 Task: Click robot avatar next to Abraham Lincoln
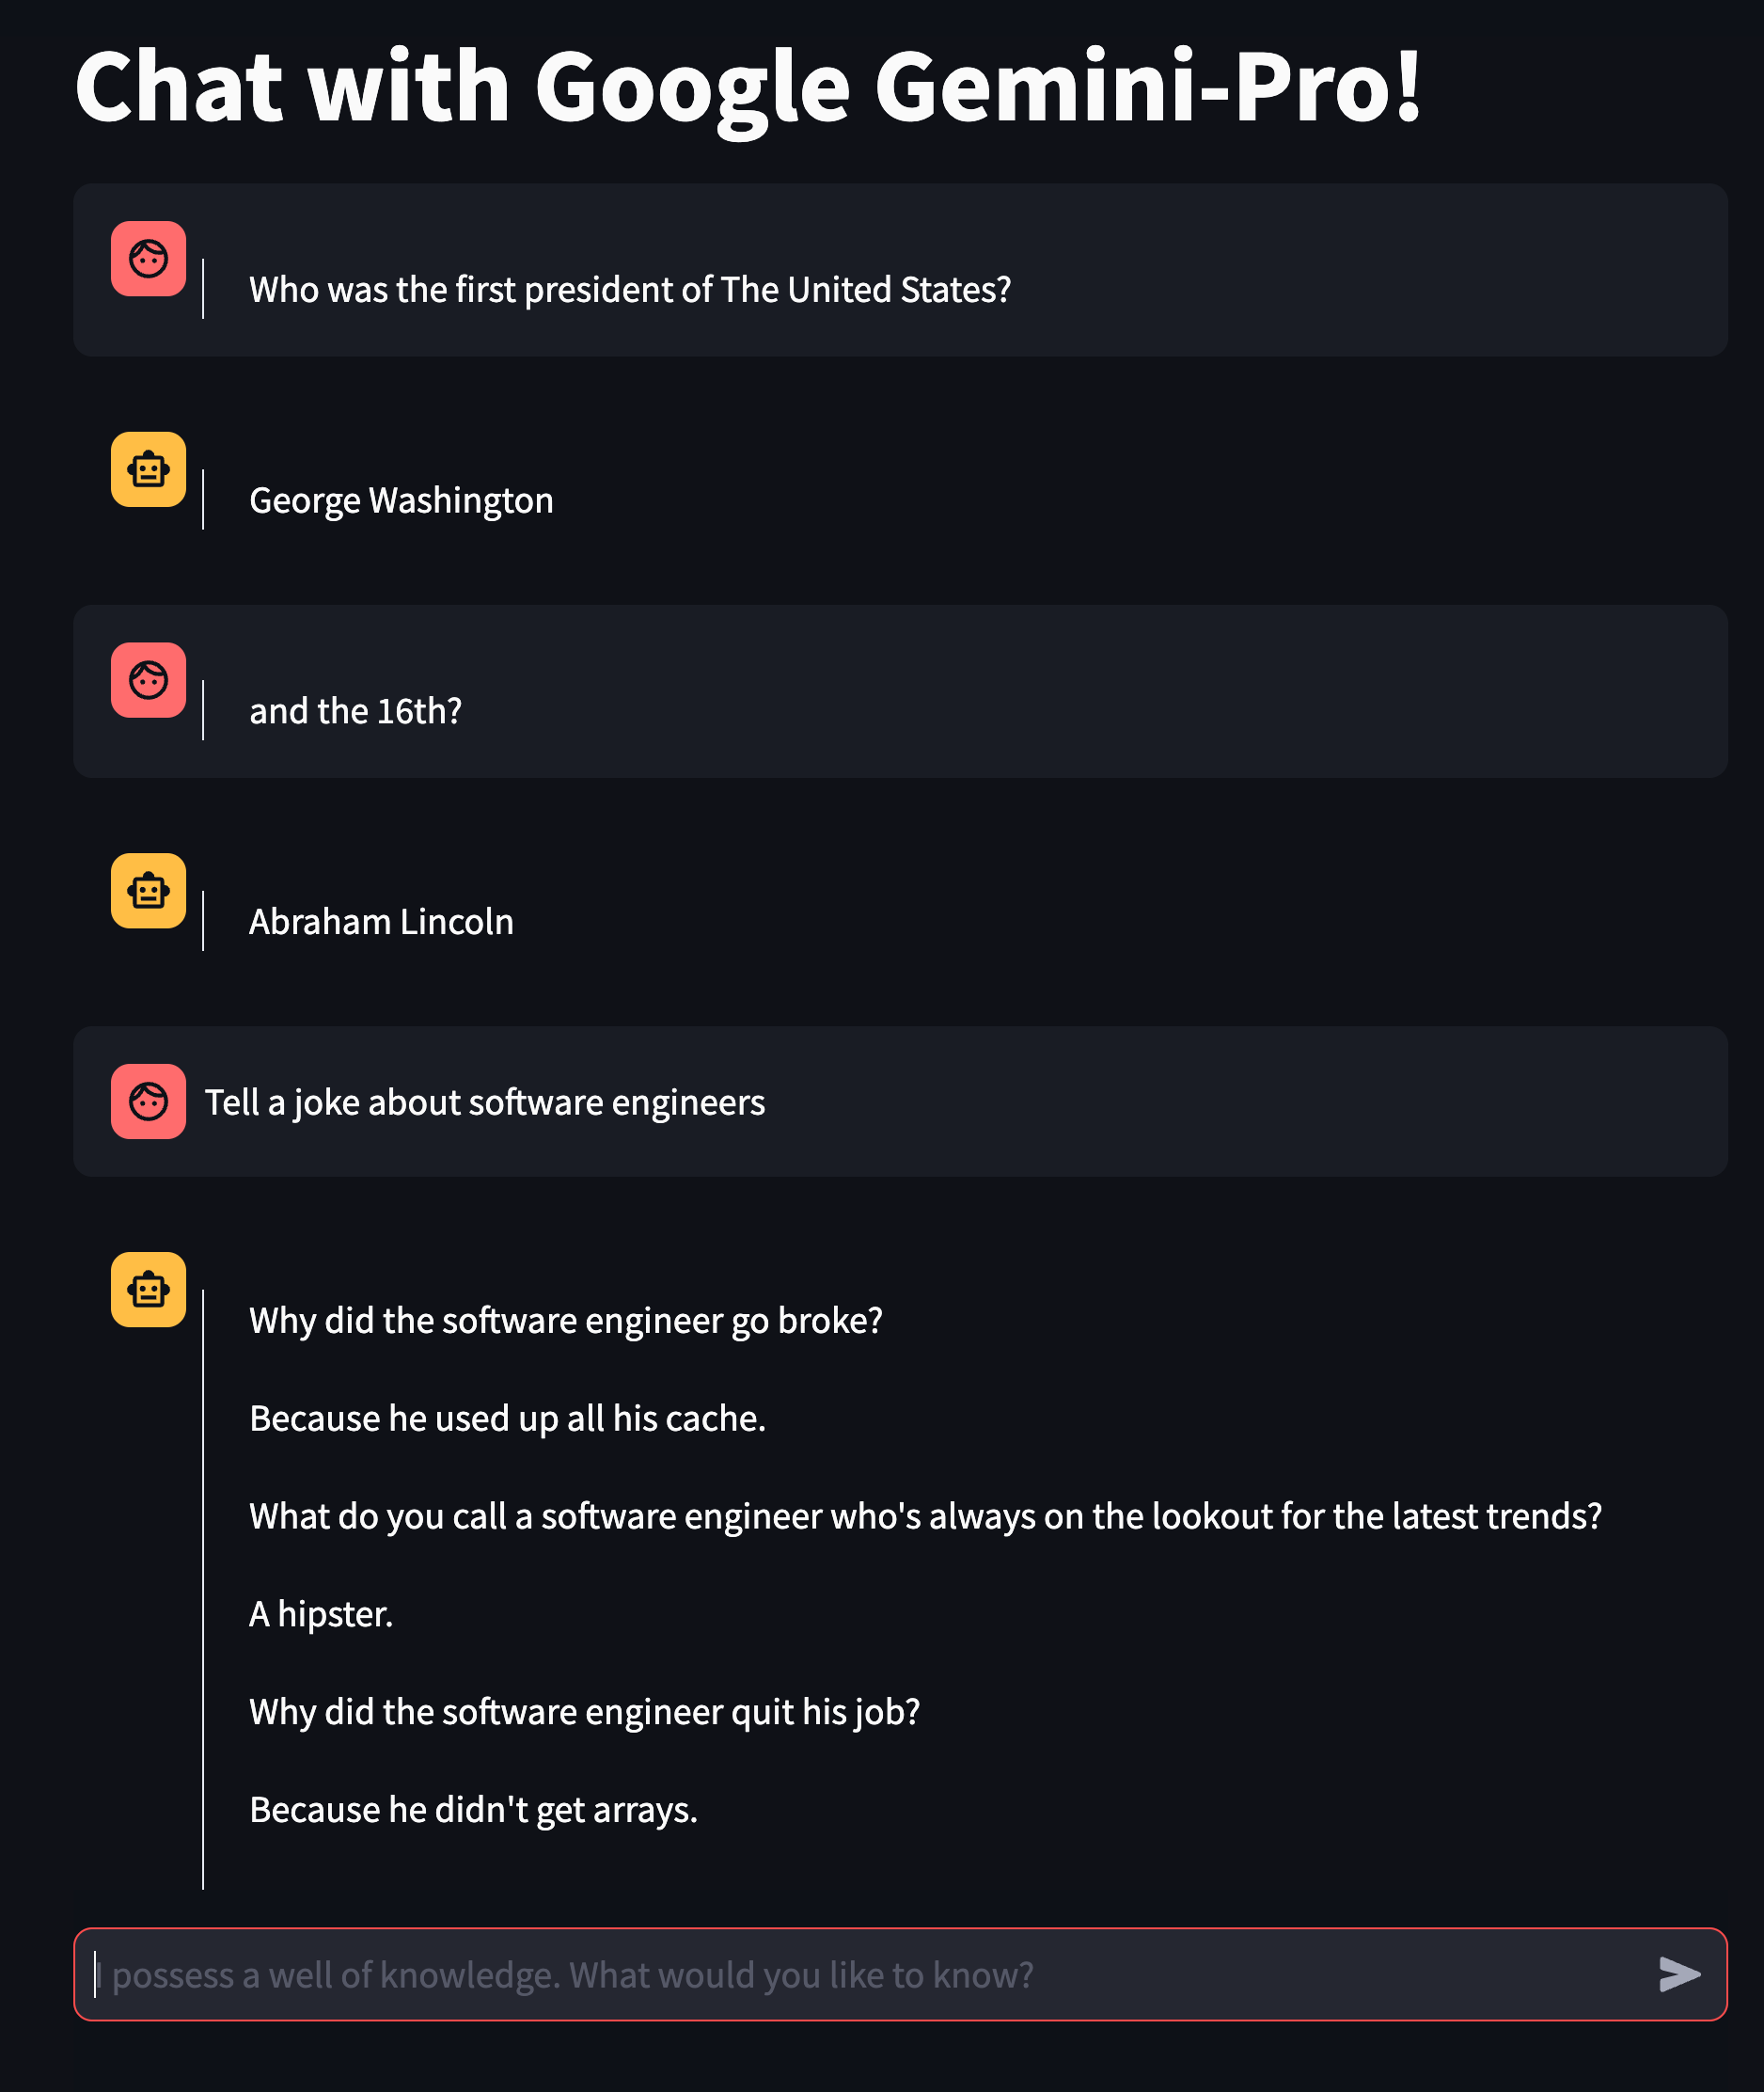[148, 891]
